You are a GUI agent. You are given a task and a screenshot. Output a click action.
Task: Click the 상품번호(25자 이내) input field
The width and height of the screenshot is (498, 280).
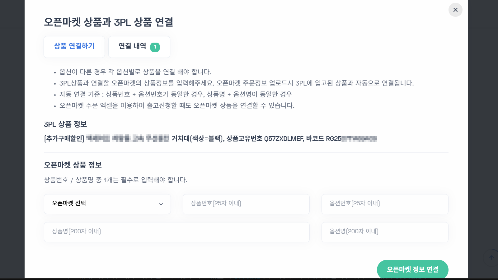(246, 204)
